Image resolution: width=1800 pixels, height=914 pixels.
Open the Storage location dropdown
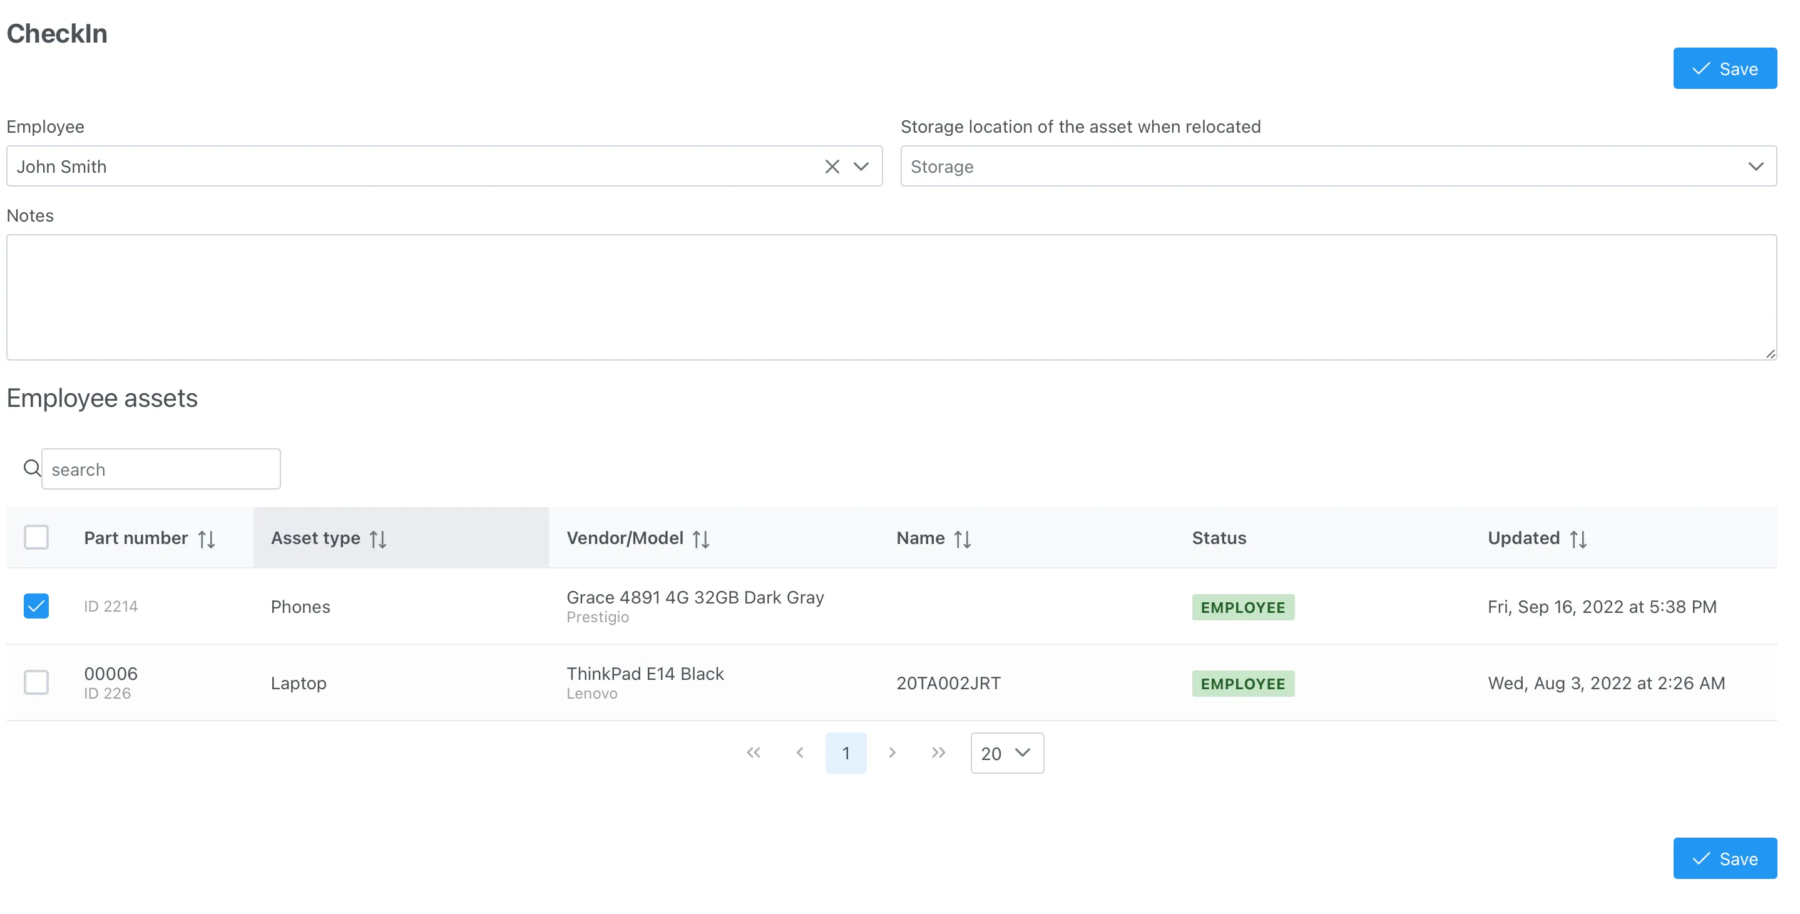(1756, 167)
